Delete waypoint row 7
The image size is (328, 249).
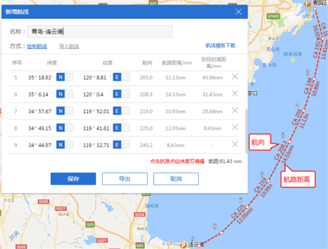(235, 110)
